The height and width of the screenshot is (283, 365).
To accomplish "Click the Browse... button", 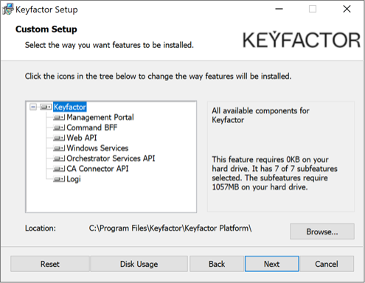I will point(322,231).
